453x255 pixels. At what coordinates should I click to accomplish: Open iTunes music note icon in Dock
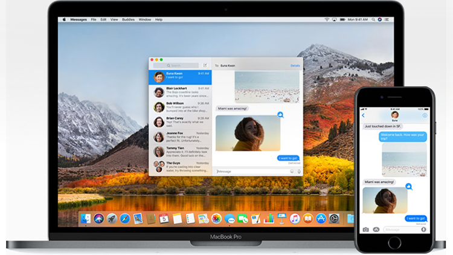point(295,219)
